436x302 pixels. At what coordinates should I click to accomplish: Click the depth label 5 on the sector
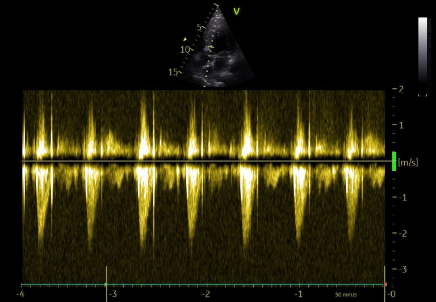click(x=199, y=27)
